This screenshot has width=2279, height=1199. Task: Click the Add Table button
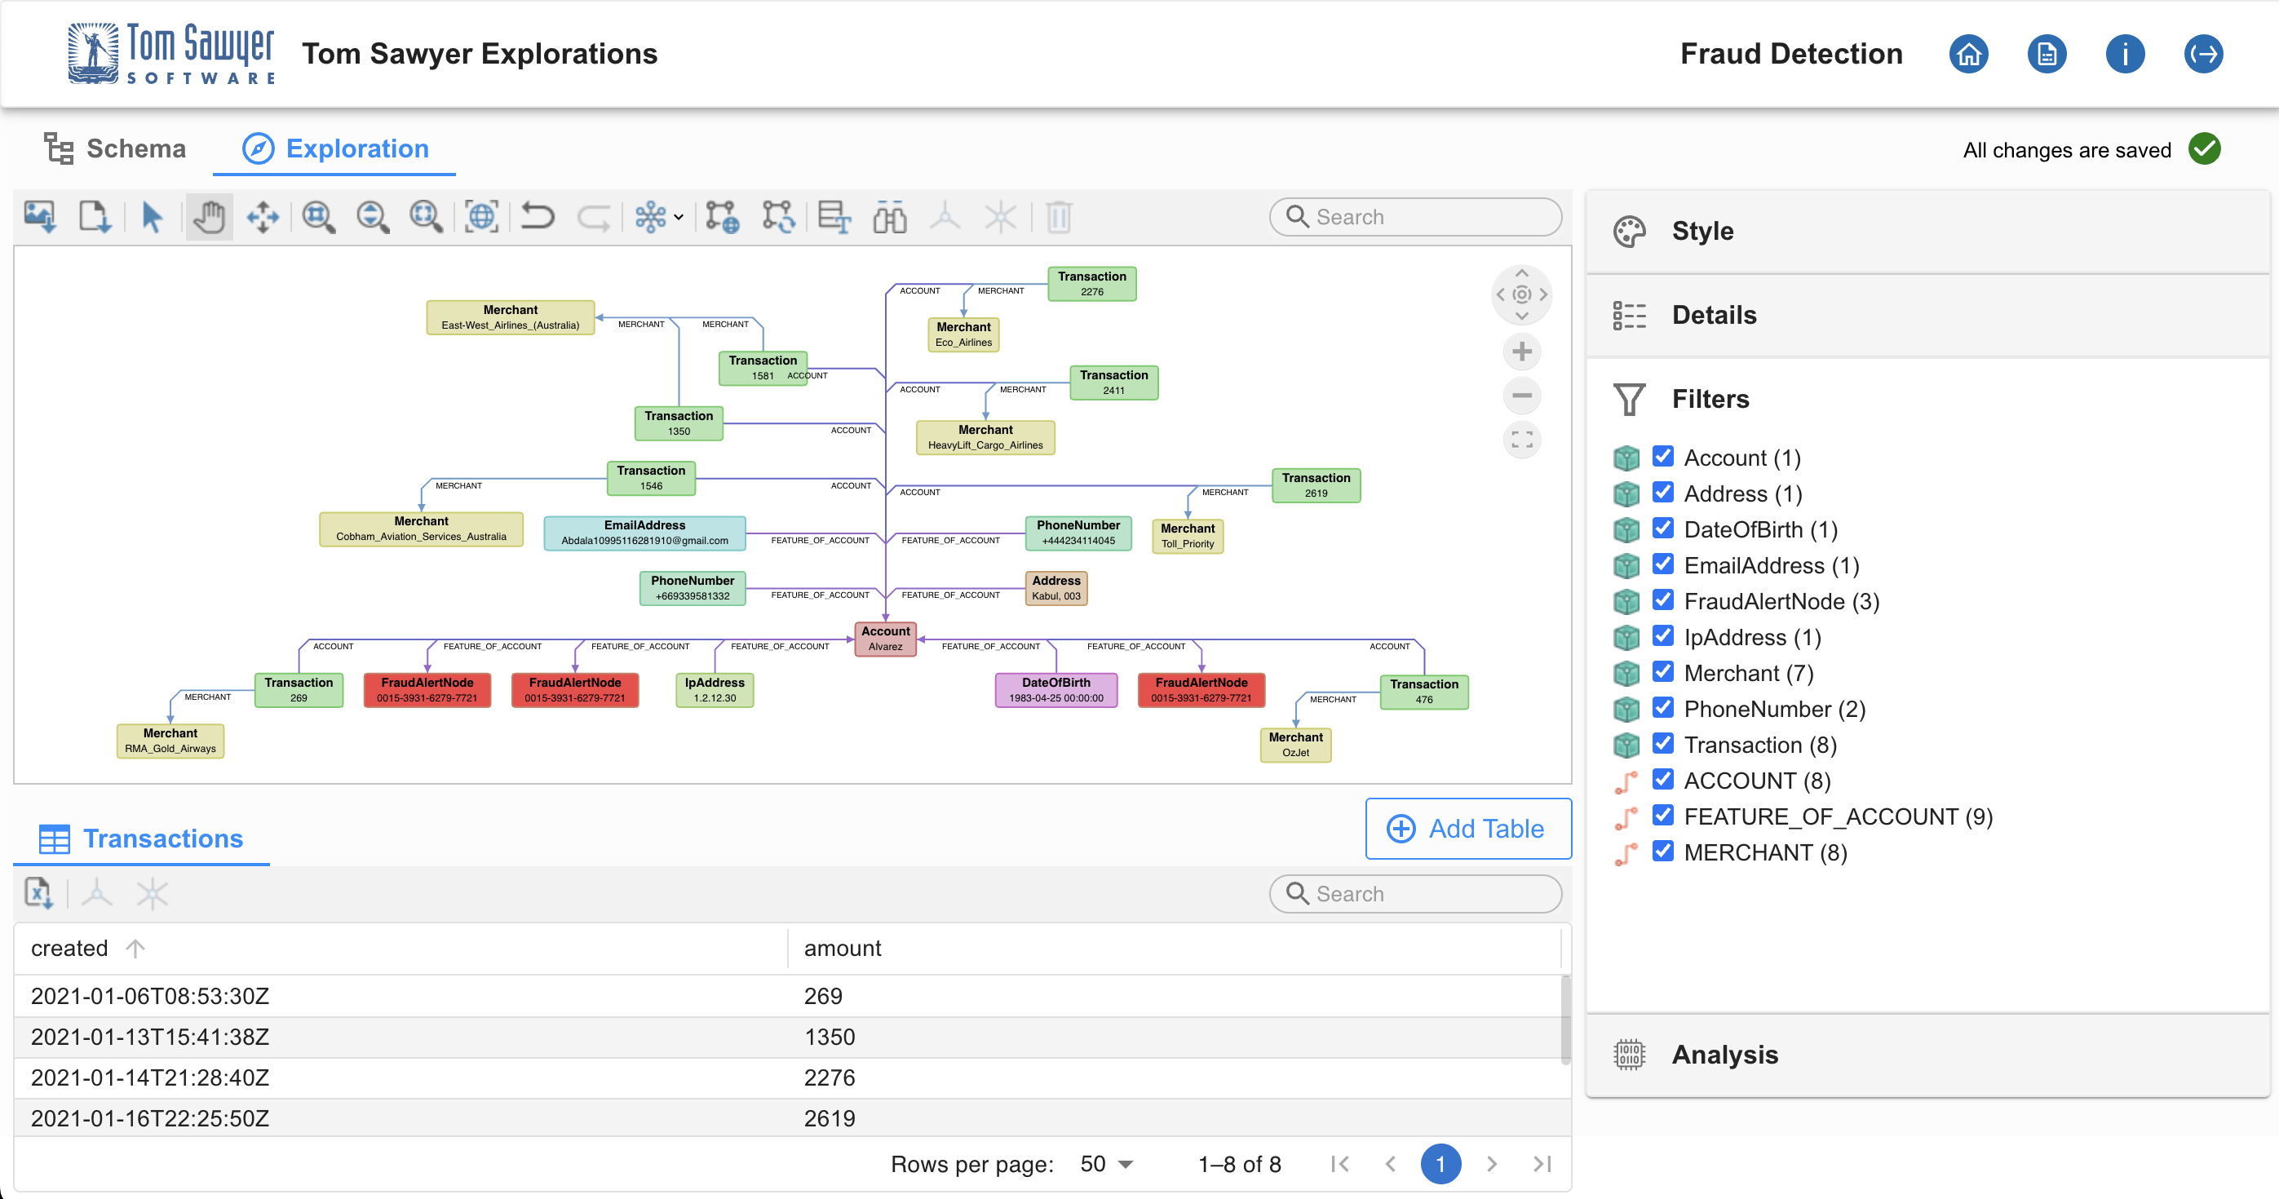tap(1467, 828)
